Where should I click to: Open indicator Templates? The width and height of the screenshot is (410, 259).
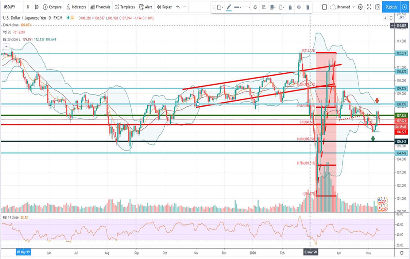(125, 7)
